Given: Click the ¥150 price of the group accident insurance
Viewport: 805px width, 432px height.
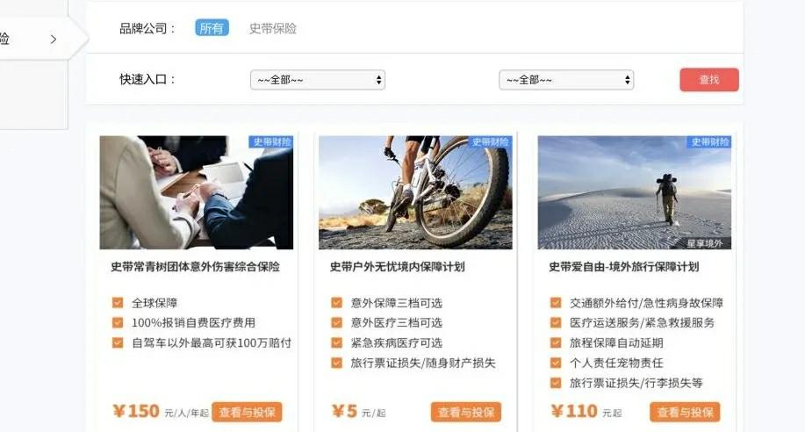Looking at the screenshot, I should [x=136, y=412].
